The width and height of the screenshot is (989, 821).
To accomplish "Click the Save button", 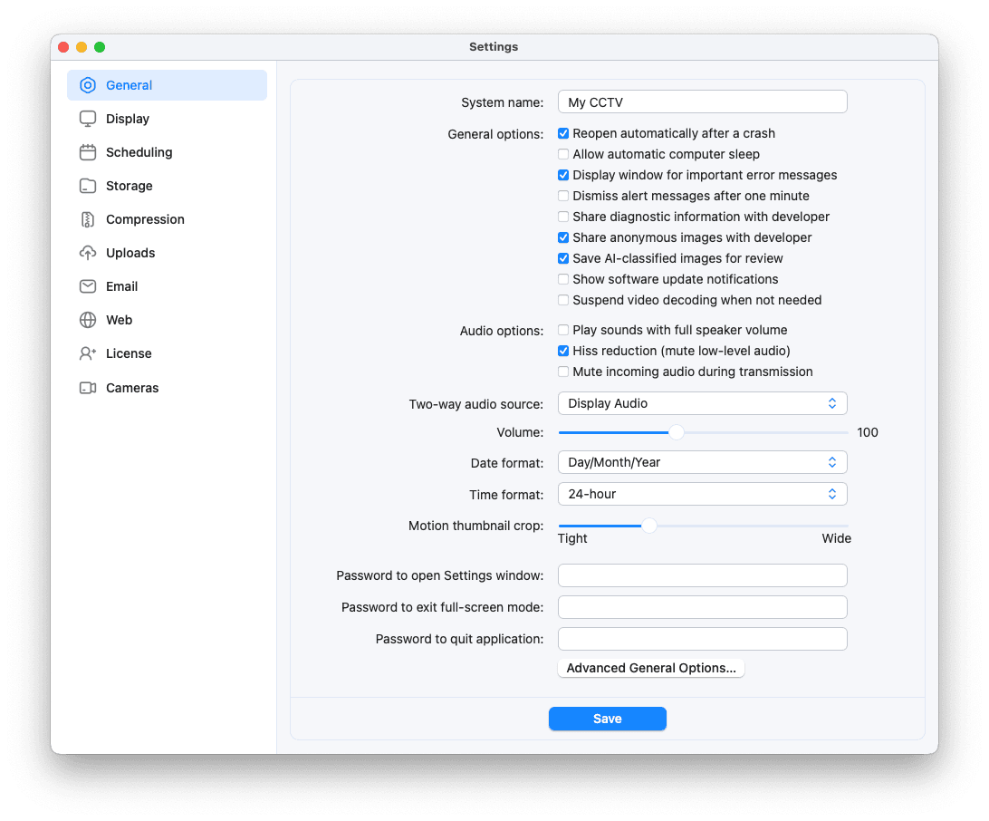I will tap(608, 718).
